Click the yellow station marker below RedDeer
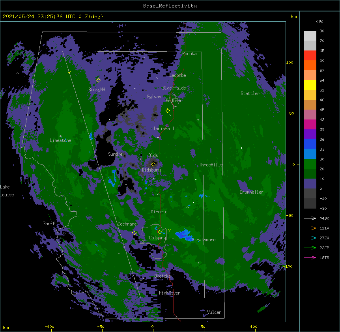The width and height of the screenshot is (340, 332). pos(168,111)
